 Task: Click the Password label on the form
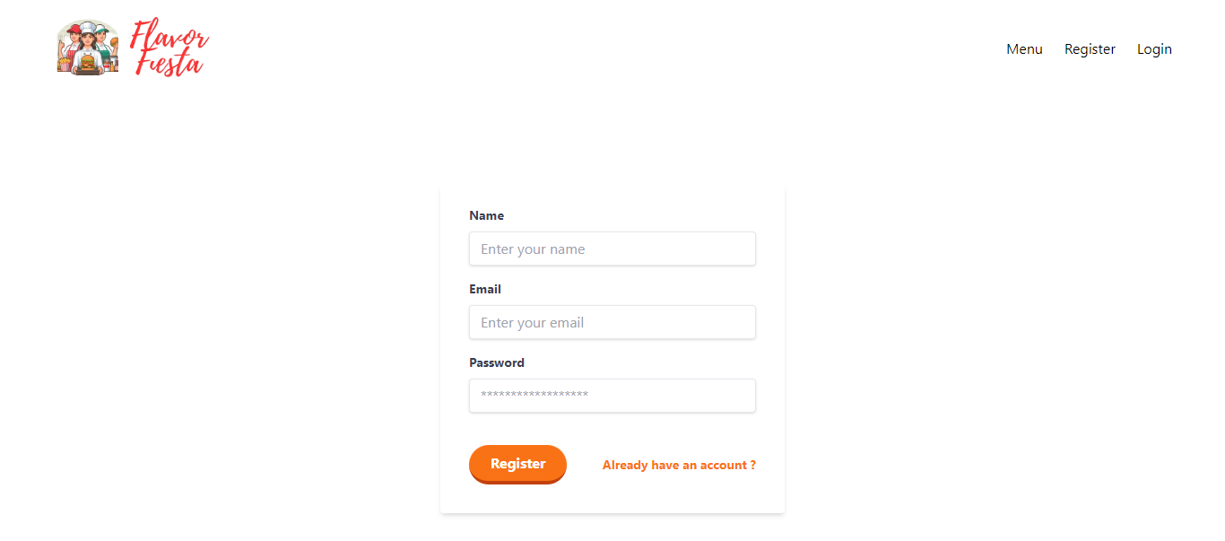[x=496, y=362]
